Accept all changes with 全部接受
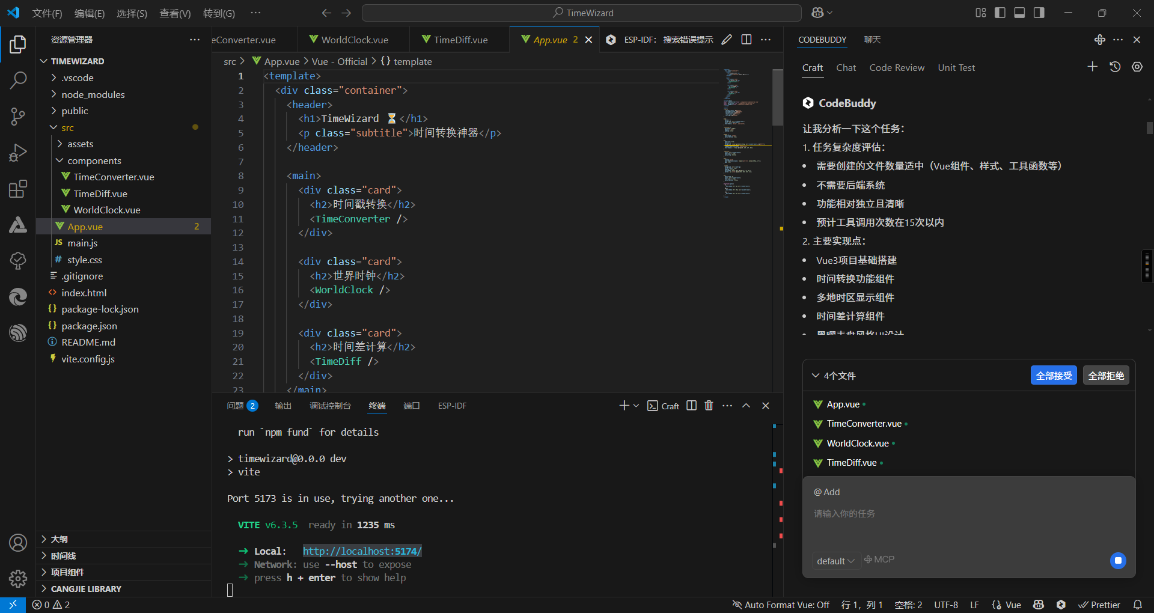Viewport: 1154px width, 613px height. tap(1054, 376)
